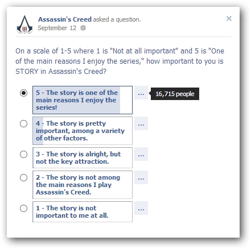Choose 'not important to me at all' box
This screenshot has height=249, width=251.
(83, 211)
